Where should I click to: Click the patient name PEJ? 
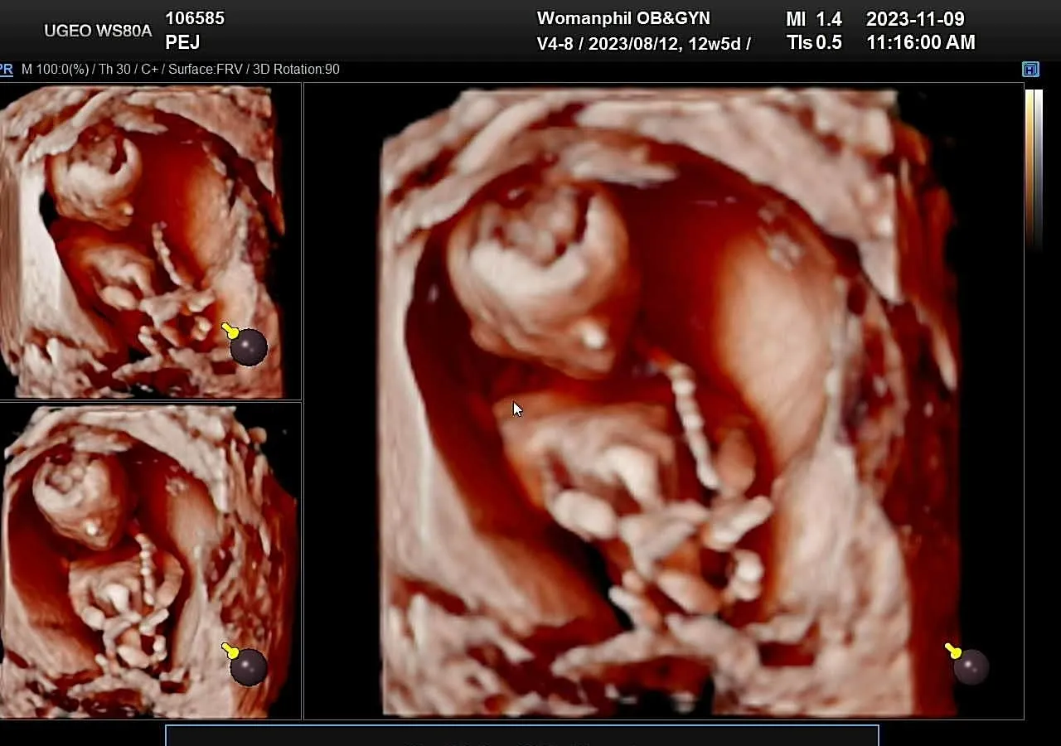(182, 42)
